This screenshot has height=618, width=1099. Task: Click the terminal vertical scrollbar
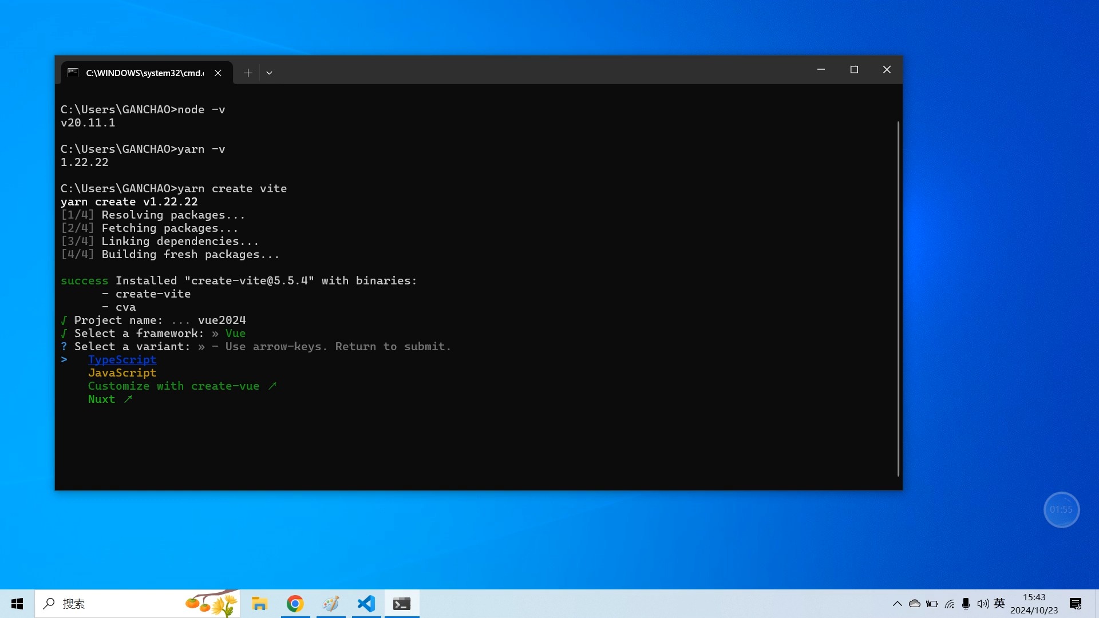click(x=898, y=298)
